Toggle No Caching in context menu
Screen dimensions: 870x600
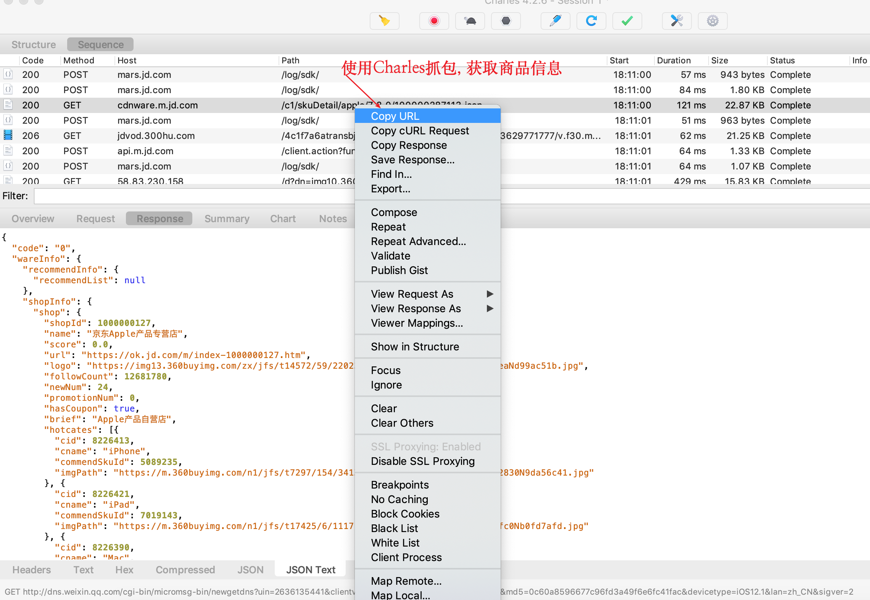(427, 499)
